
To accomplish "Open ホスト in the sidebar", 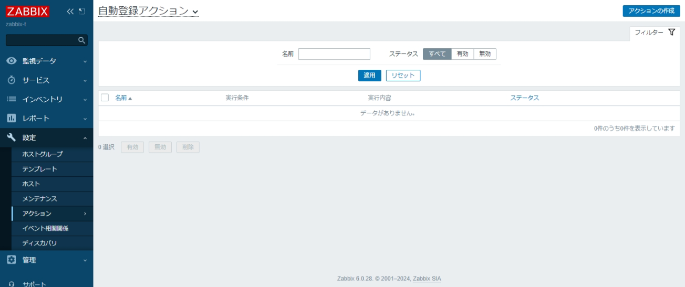I will [52, 184].
